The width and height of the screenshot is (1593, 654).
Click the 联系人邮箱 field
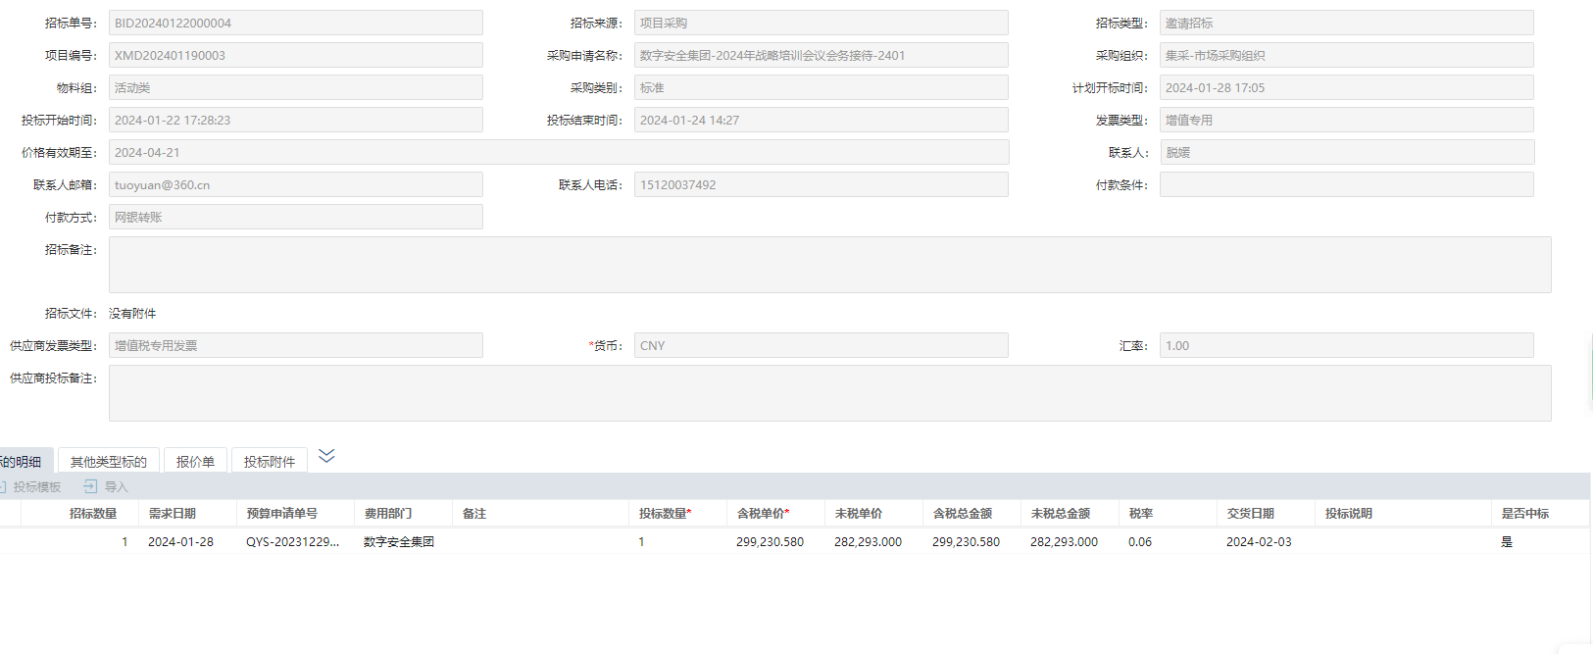[x=295, y=184]
